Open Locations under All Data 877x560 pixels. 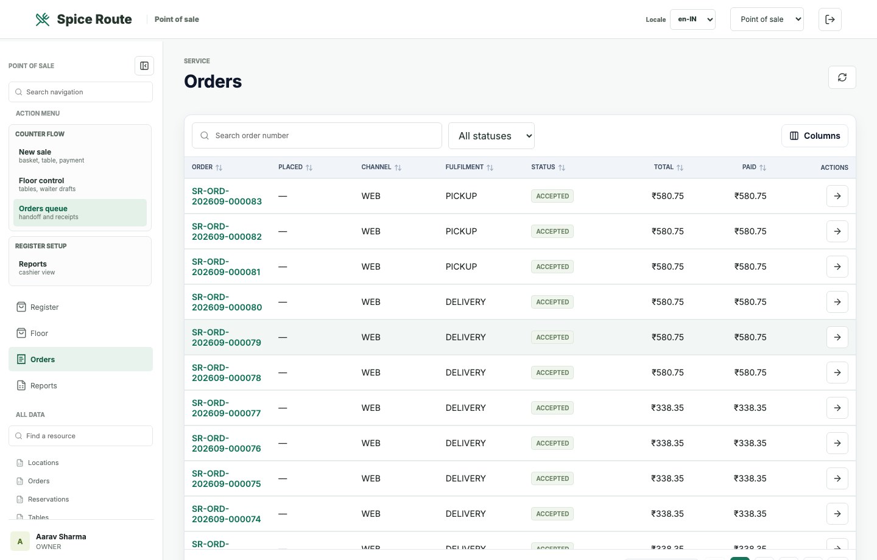point(80,463)
